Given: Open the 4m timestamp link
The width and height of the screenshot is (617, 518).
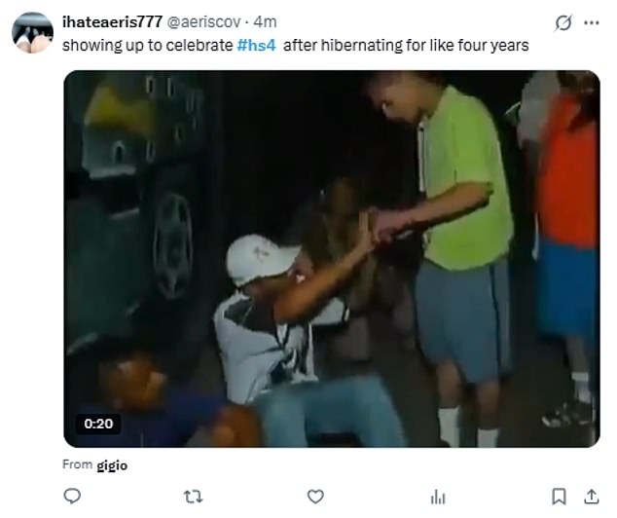Looking at the screenshot, I should pos(265,21).
